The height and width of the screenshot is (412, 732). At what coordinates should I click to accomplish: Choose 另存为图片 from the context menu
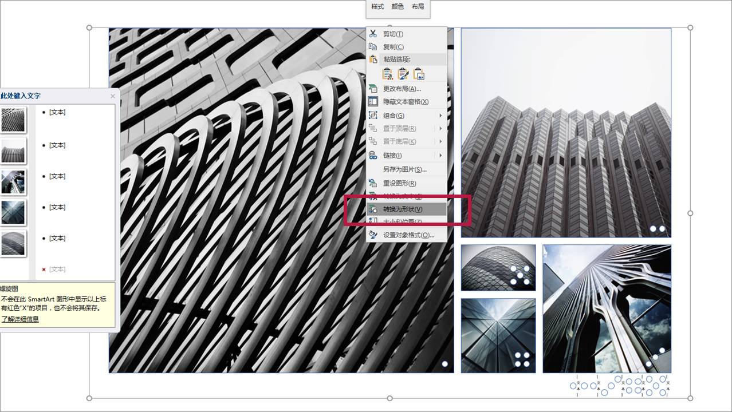pos(404,169)
